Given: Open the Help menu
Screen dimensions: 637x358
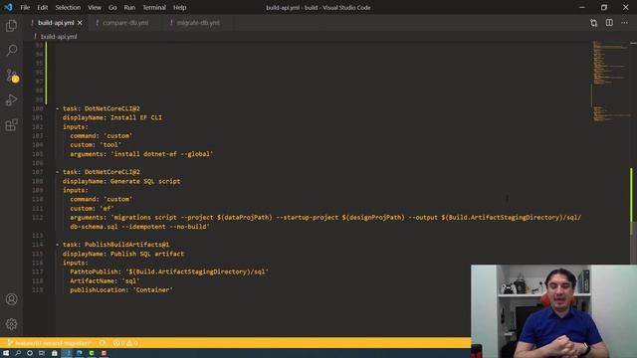Looking at the screenshot, I should (x=179, y=7).
